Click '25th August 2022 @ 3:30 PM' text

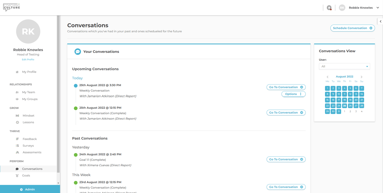pos(100,85)
